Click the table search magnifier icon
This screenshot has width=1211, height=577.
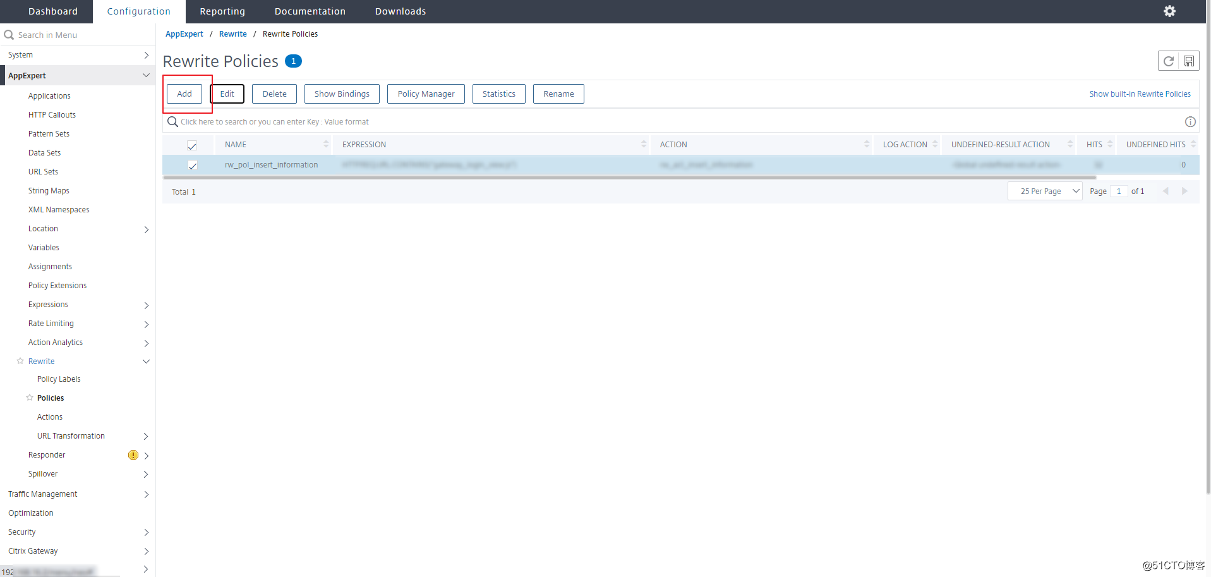click(172, 121)
